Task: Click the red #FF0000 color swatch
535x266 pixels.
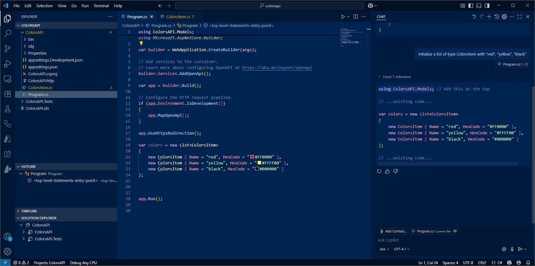Action: (252, 157)
